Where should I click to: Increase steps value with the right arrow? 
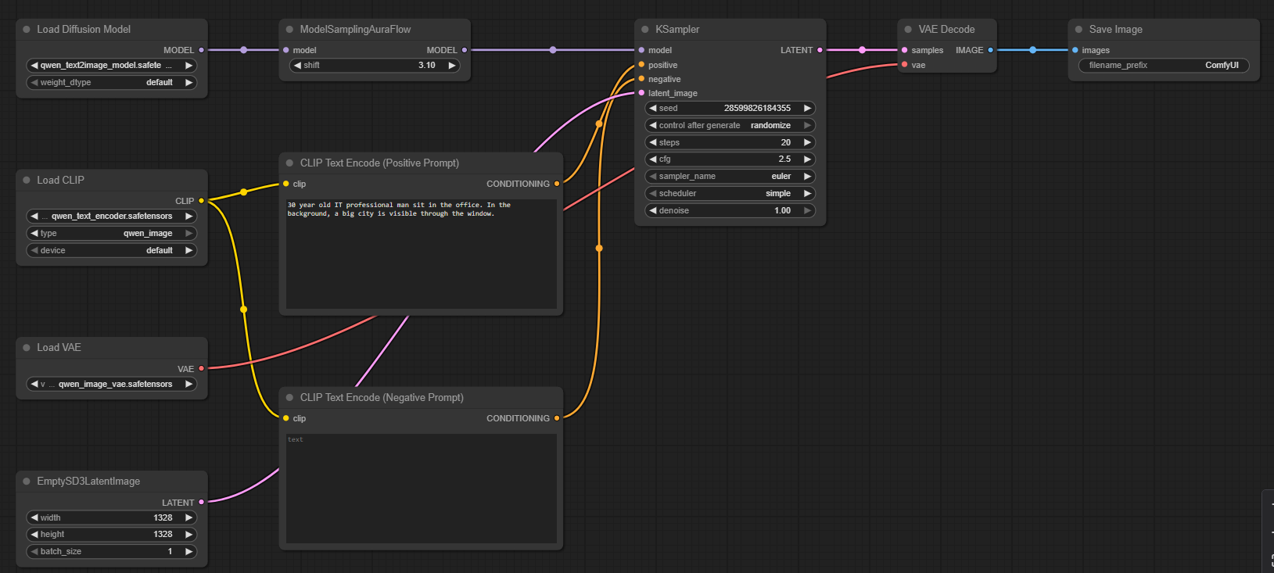coord(807,142)
